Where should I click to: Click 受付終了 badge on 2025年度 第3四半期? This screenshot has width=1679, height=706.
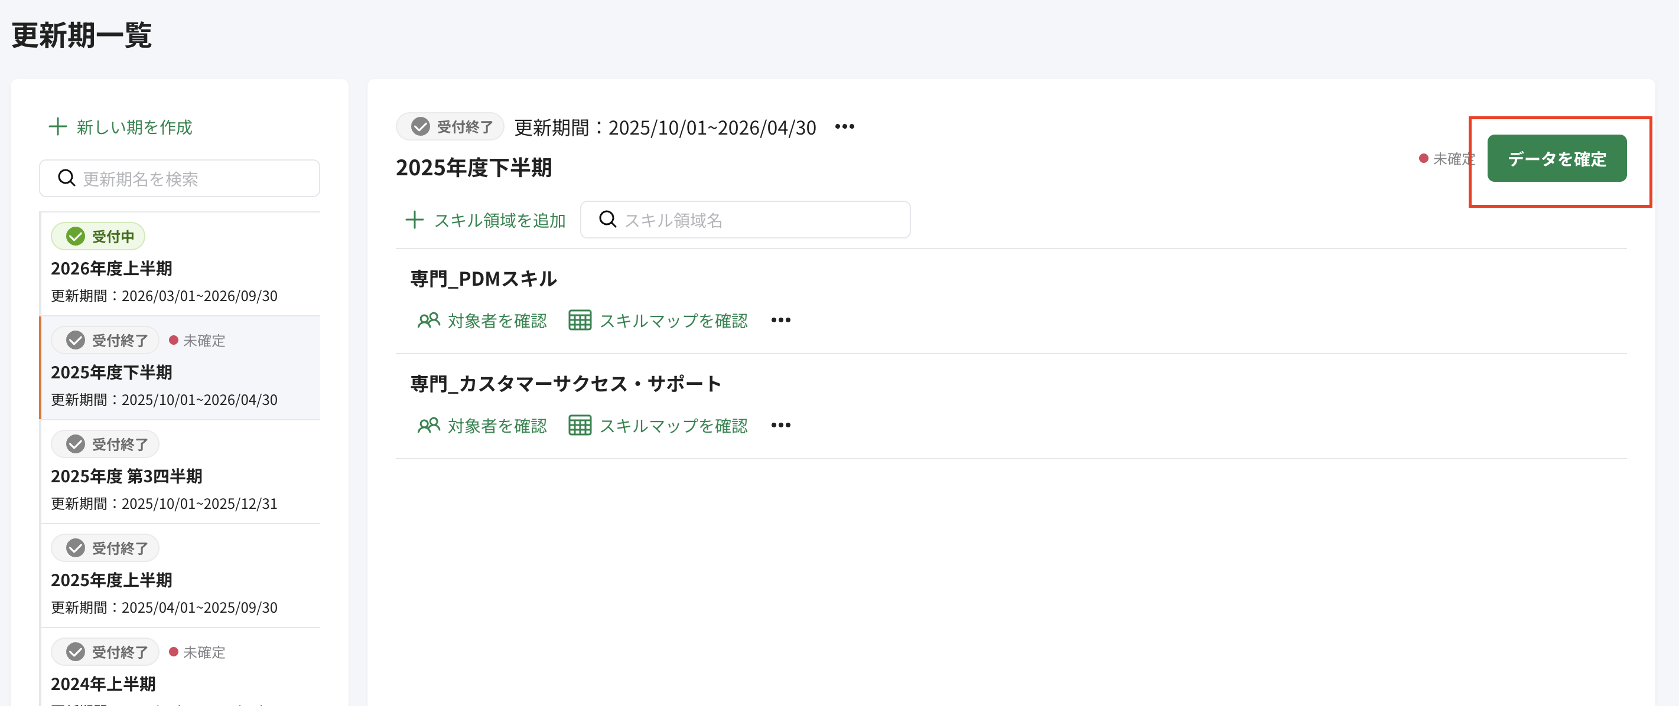tap(105, 443)
